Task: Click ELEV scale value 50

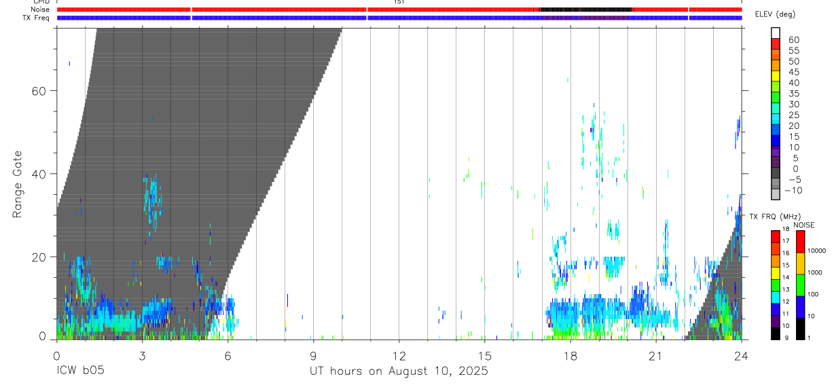Action: [793, 61]
